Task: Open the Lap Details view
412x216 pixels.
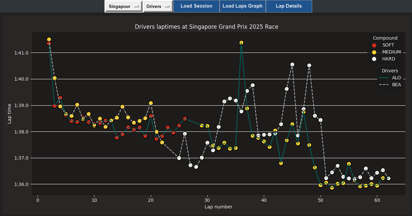Action: coord(289,6)
